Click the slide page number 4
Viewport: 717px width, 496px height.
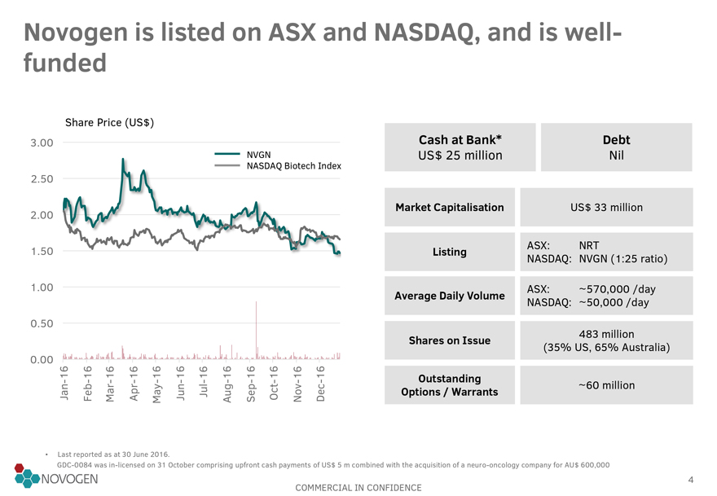click(x=690, y=479)
